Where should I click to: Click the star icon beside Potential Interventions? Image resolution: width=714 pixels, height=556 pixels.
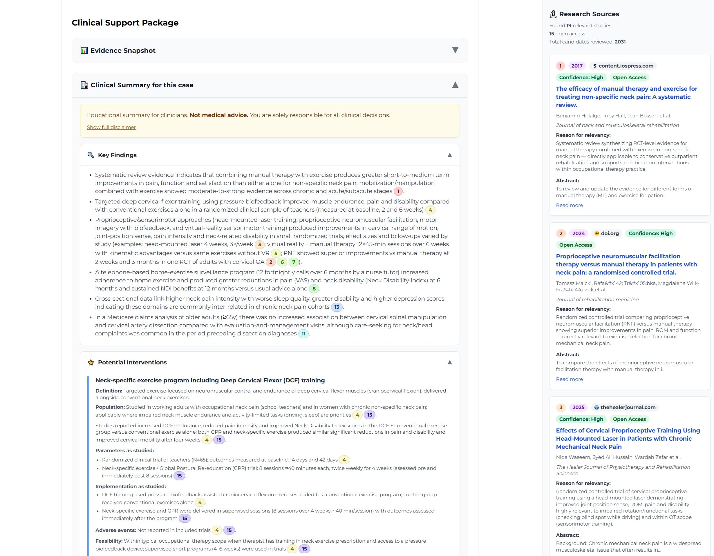[91, 363]
